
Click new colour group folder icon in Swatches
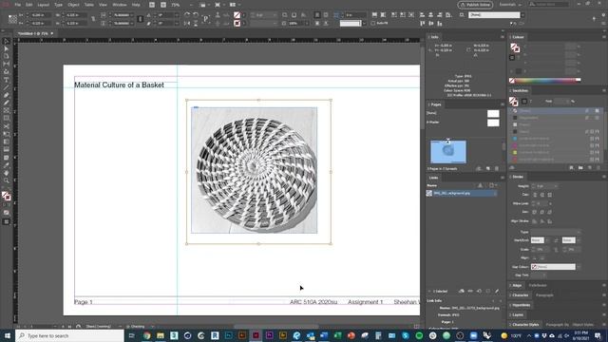580,167
